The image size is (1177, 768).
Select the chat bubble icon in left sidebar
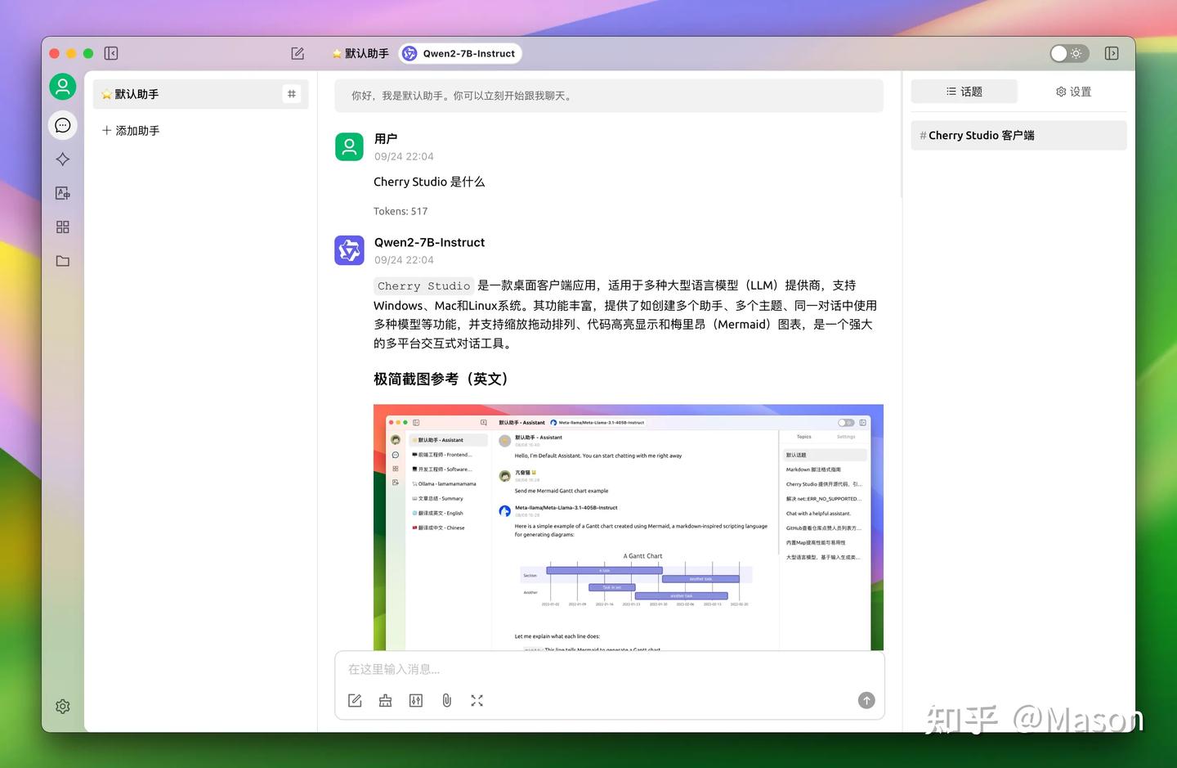click(x=63, y=125)
